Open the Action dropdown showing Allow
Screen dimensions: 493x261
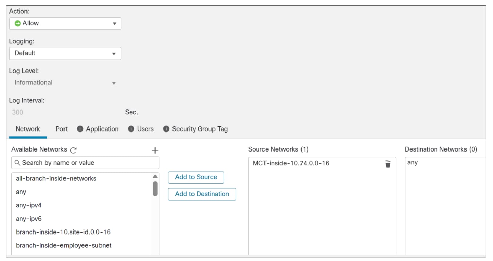click(65, 23)
